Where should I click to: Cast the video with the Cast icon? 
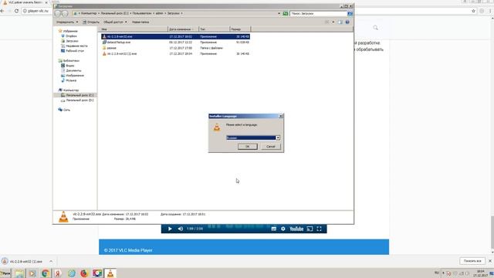point(310,229)
